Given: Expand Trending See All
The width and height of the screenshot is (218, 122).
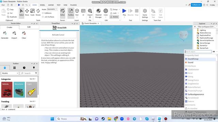Looking at the screenshot, I should click(33, 101).
